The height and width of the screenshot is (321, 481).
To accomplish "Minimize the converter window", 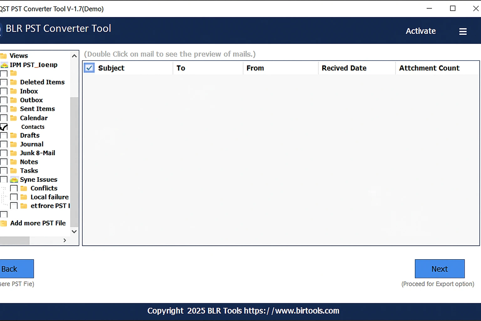I will pos(429,8).
